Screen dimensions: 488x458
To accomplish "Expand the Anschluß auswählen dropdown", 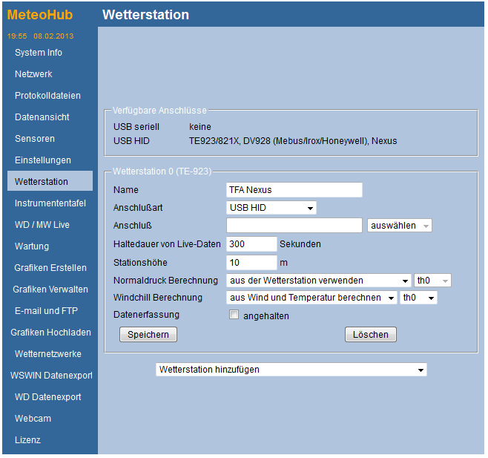I will point(400,225).
